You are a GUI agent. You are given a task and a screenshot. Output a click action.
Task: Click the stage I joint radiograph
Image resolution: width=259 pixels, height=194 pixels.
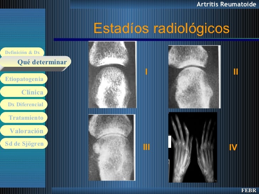(x=112, y=75)
